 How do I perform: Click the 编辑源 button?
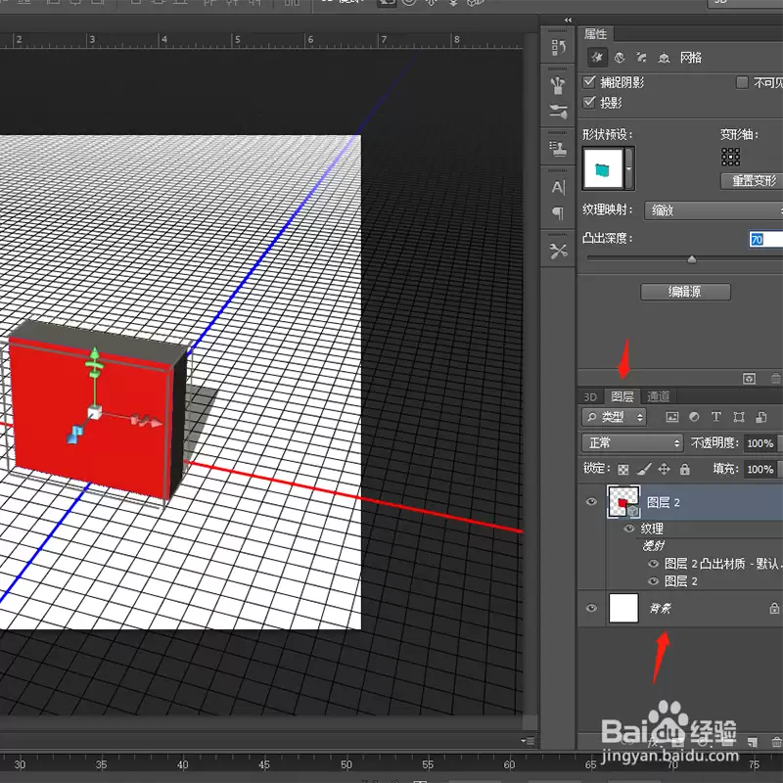pos(685,292)
